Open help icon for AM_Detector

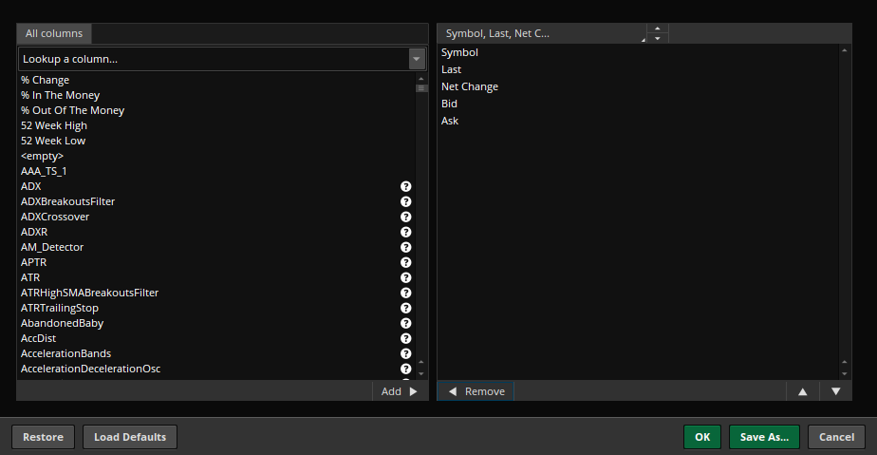coord(405,248)
